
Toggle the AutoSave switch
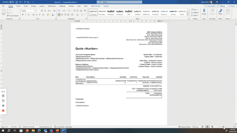pos(12,2)
